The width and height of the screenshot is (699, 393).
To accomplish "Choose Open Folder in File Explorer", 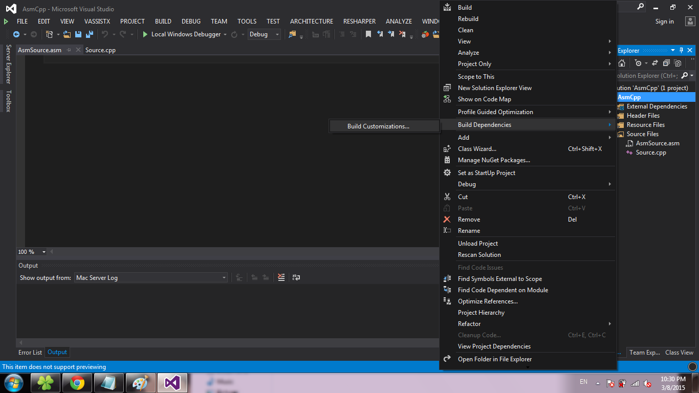I will tap(528, 359).
